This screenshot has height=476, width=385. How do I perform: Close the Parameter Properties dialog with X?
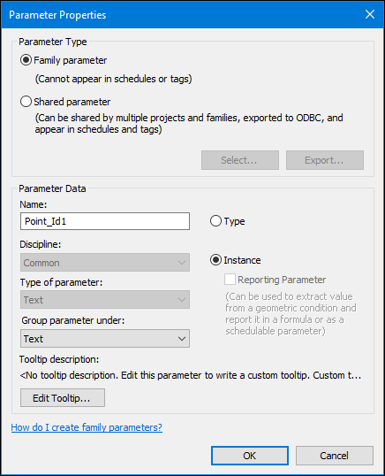[x=370, y=14]
